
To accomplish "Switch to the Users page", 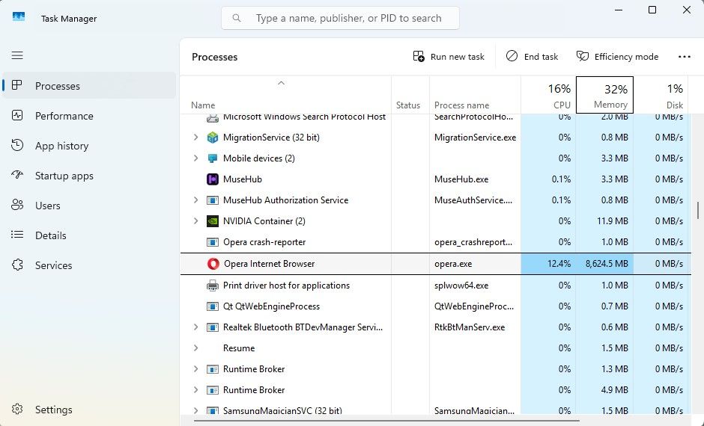I will click(89, 206).
